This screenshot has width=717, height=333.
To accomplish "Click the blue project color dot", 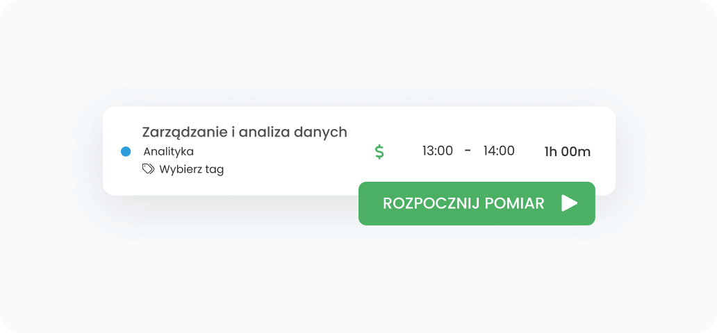I will tap(126, 151).
